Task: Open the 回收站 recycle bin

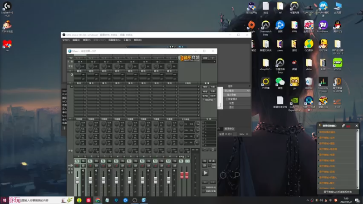Action: [x=309, y=83]
